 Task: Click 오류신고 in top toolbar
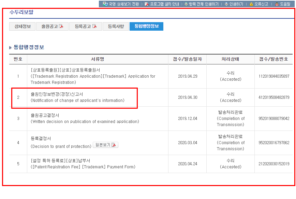[261, 4]
